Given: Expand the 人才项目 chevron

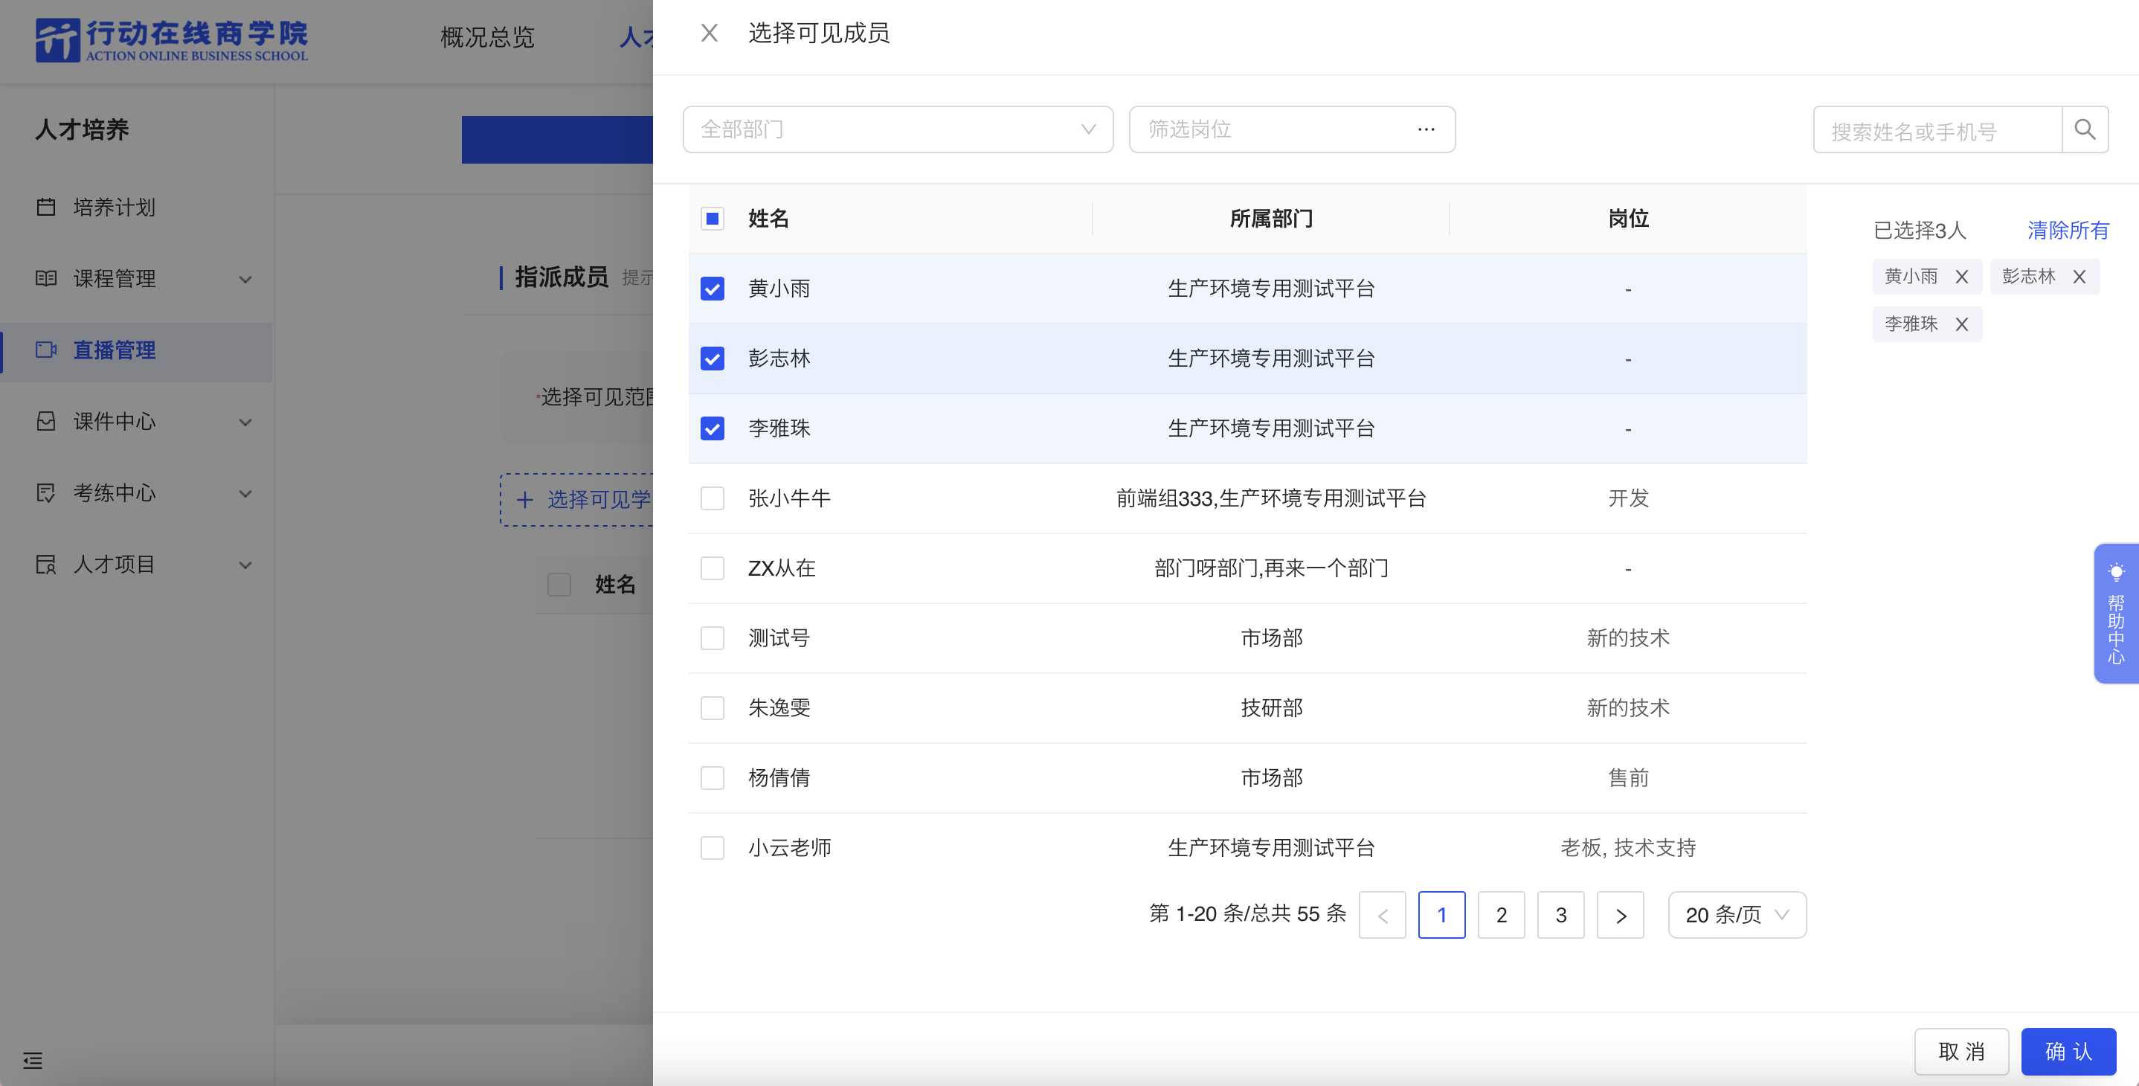Looking at the screenshot, I should 245,565.
